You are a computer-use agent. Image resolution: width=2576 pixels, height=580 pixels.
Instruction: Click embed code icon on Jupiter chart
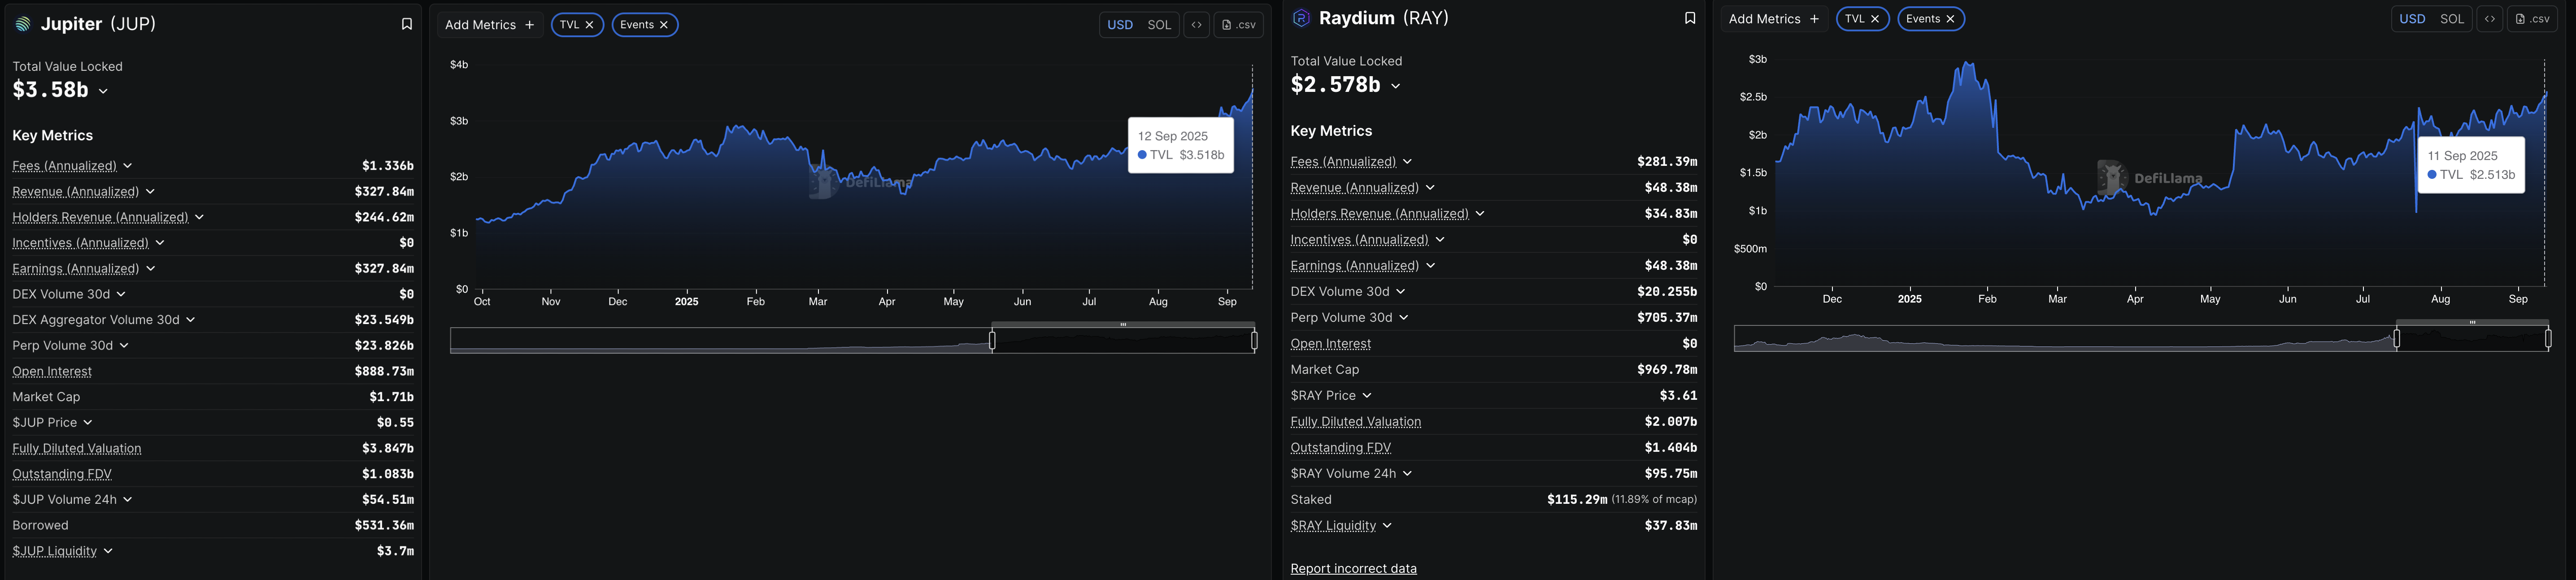[1196, 25]
